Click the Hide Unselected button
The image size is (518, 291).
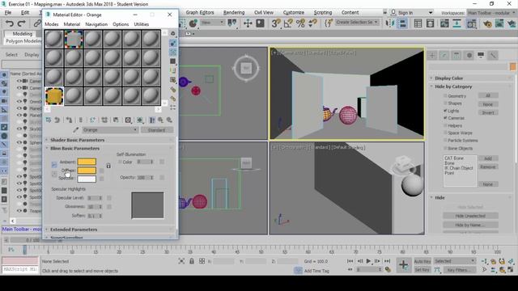470,216
